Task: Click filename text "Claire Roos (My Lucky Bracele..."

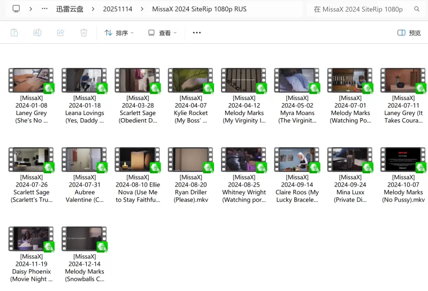Action: (x=297, y=196)
